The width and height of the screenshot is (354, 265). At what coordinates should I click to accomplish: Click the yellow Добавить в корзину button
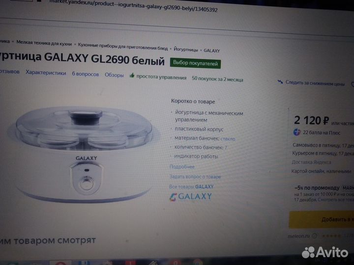(x=321, y=219)
